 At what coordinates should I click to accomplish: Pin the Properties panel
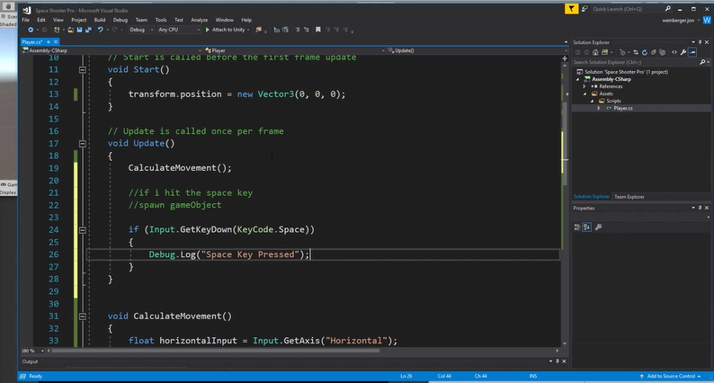coord(700,208)
